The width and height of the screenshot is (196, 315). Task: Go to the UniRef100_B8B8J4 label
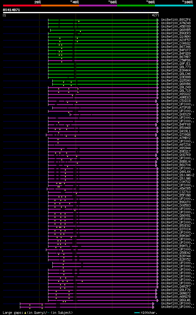[176, 162]
